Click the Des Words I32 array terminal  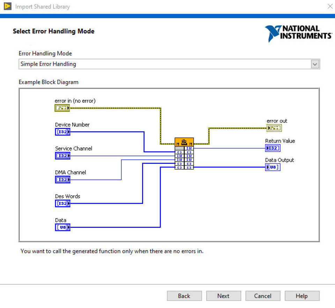(62, 203)
